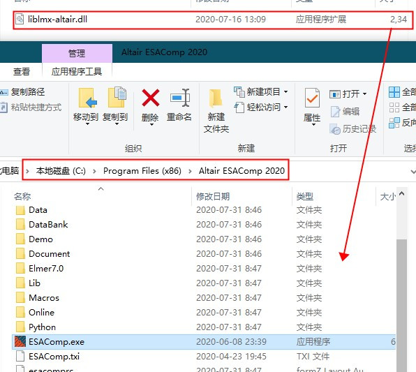Expand the New item (新建项目) dropdown
416x372 pixels.
[x=285, y=92]
